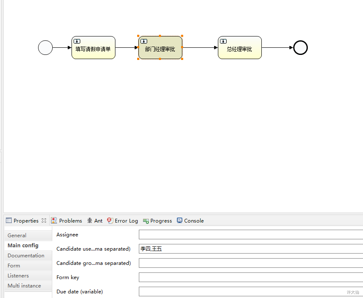Click the Problems view icon
This screenshot has width=363, height=298.
[54, 220]
